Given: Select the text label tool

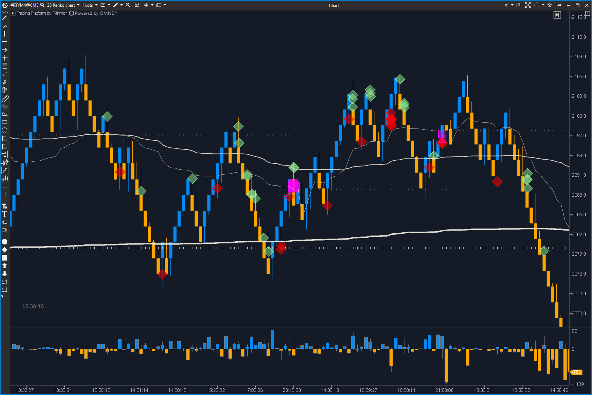Looking at the screenshot, I should [5, 214].
